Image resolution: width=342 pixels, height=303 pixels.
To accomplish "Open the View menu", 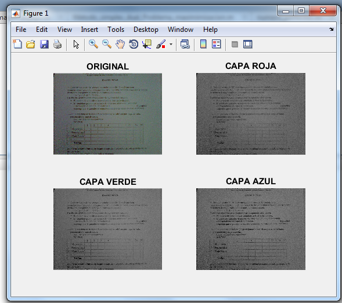I will (64, 30).
